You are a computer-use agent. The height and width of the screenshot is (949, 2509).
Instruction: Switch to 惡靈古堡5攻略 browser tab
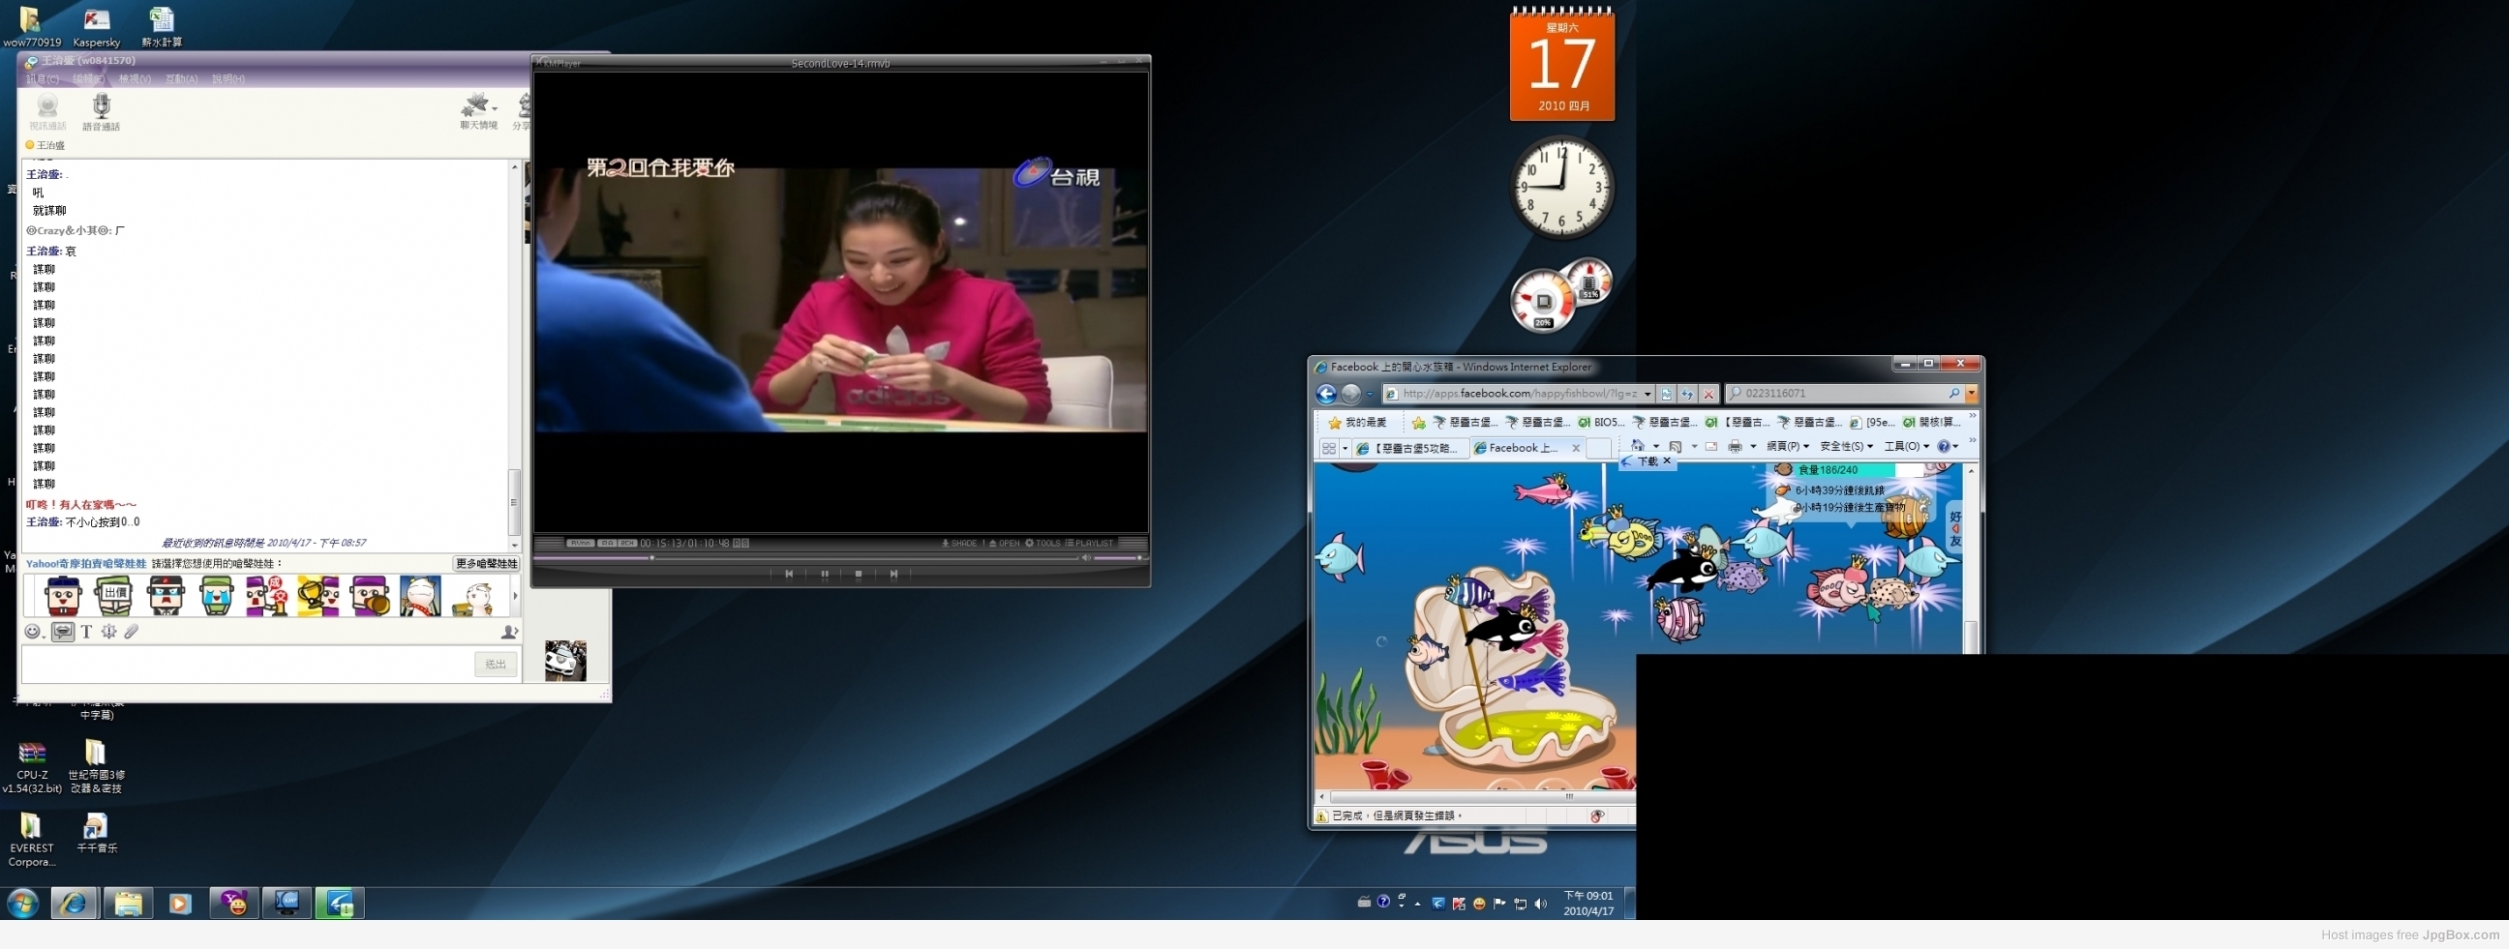coord(1412,448)
